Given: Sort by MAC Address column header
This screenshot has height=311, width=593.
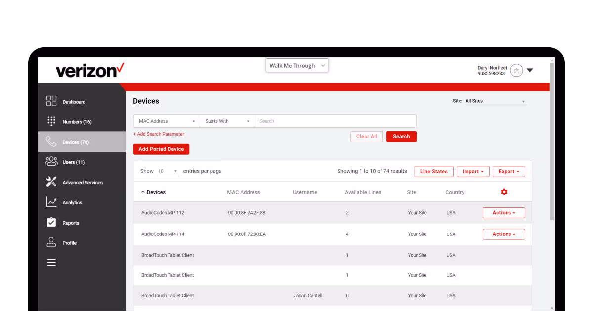Looking at the screenshot, I should click(243, 192).
